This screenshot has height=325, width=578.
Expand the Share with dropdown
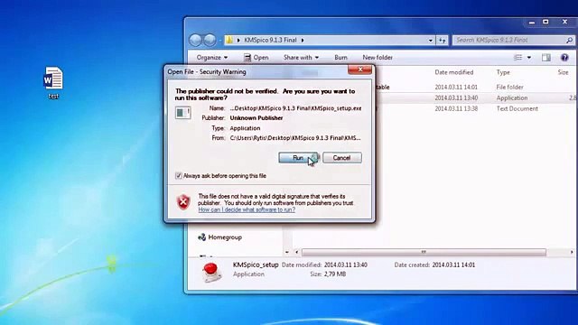pos(301,58)
